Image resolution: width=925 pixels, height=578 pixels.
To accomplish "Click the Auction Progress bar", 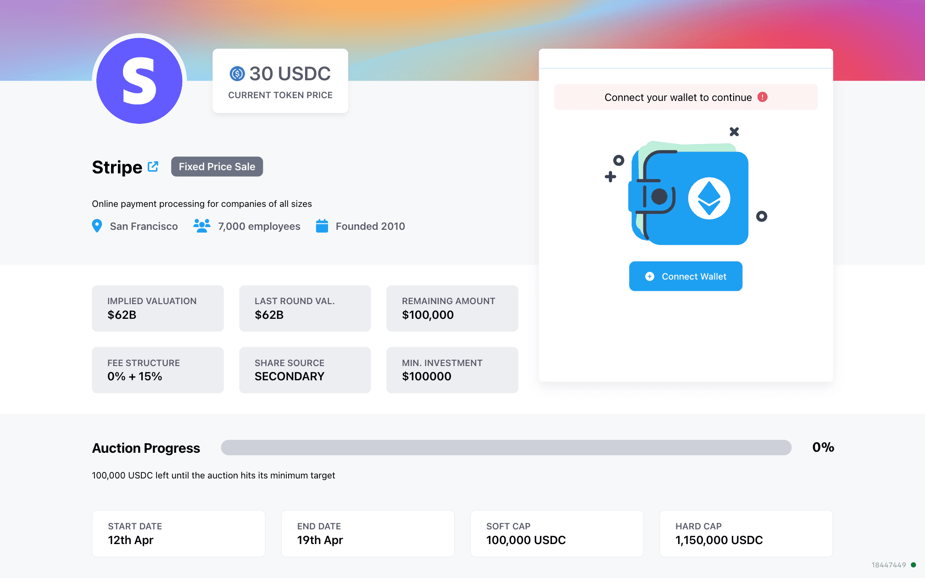I will coord(506,448).
